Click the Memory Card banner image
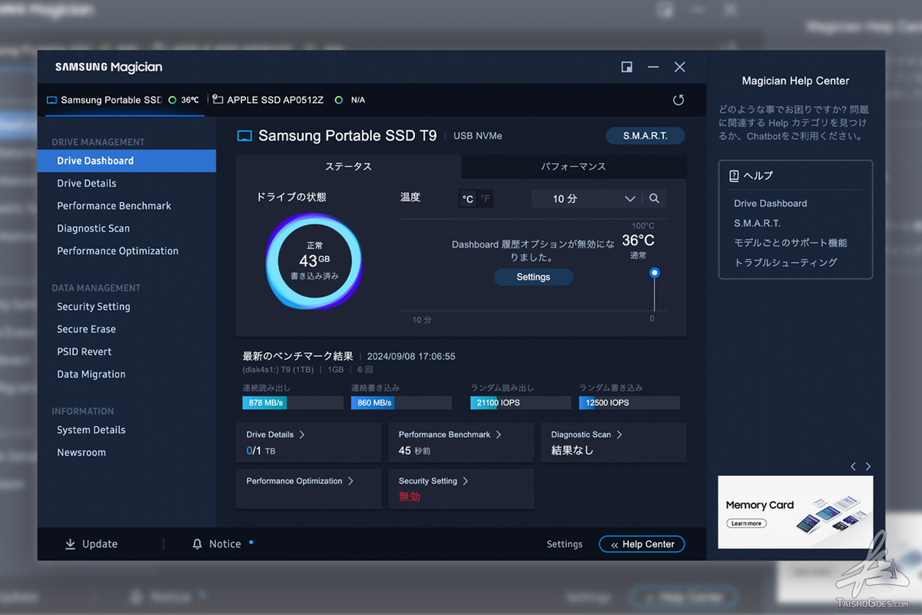The width and height of the screenshot is (922, 615). point(795,512)
